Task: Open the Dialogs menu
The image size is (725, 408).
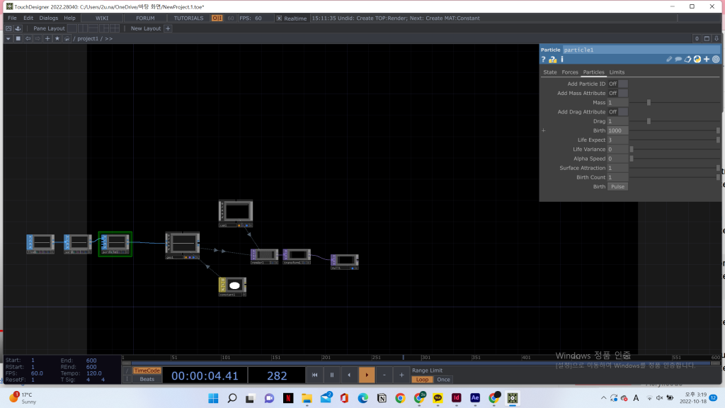Action: (x=49, y=18)
